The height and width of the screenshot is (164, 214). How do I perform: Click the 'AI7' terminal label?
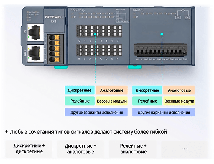pos(180,59)
